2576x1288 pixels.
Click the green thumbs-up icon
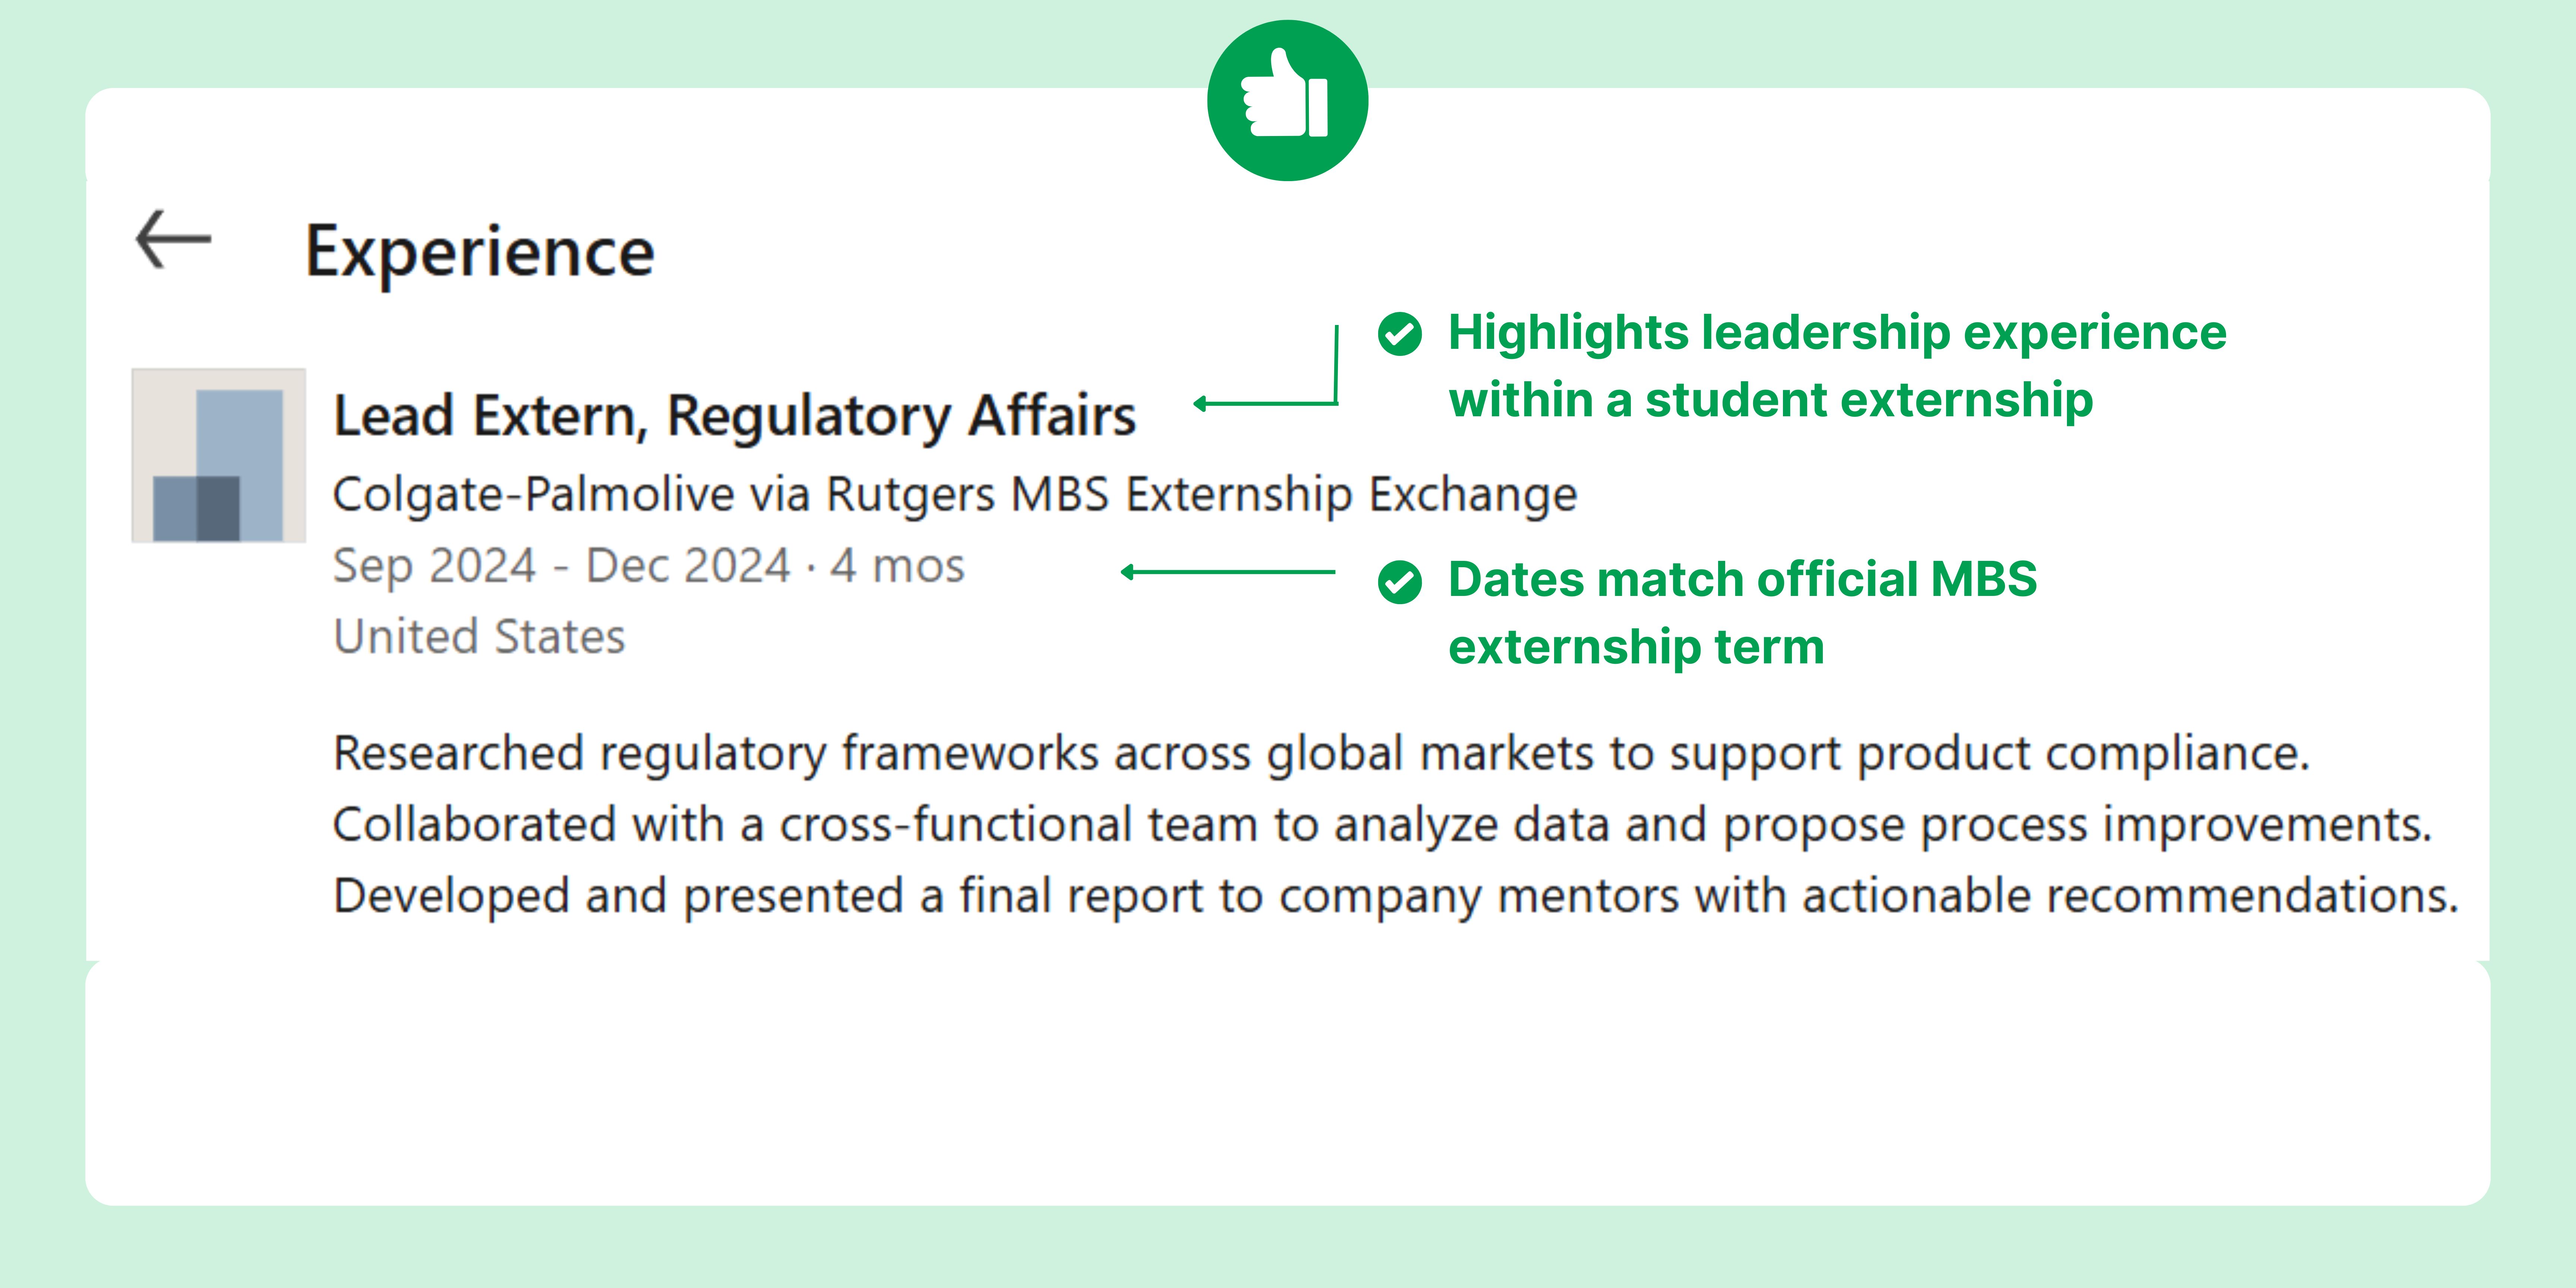tap(1287, 100)
